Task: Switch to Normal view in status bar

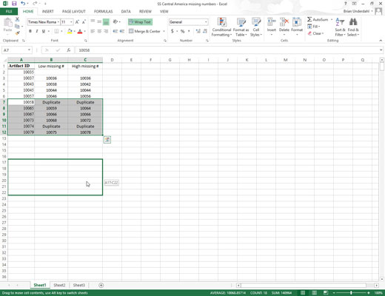Action: click(x=303, y=293)
